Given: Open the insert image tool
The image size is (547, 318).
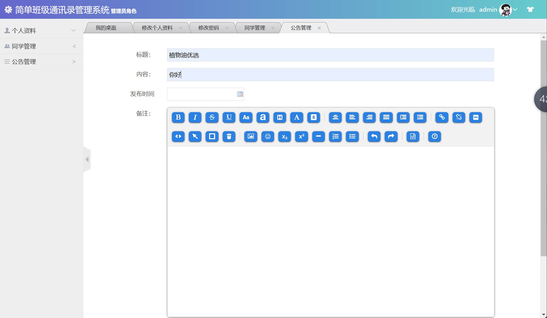Looking at the screenshot, I should (251, 136).
